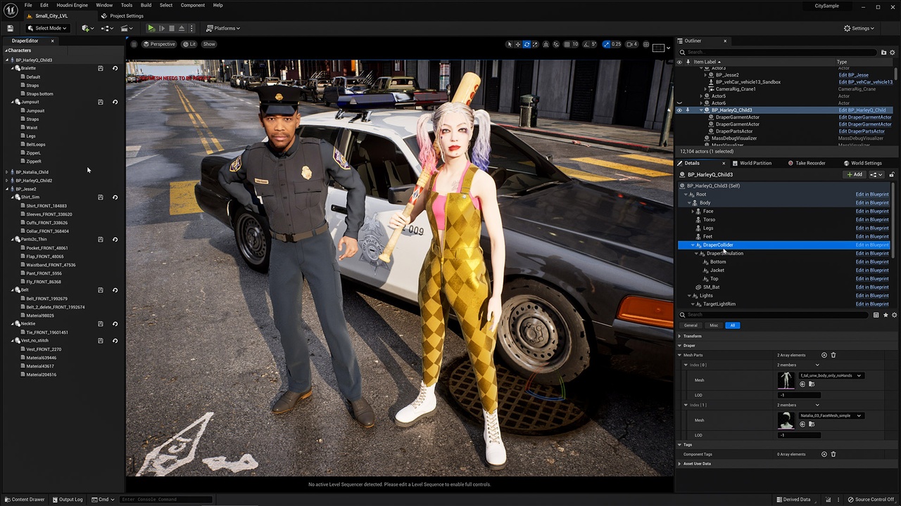The image size is (901, 506).
Task: Switch to the World Settings tab
Action: 862,163
